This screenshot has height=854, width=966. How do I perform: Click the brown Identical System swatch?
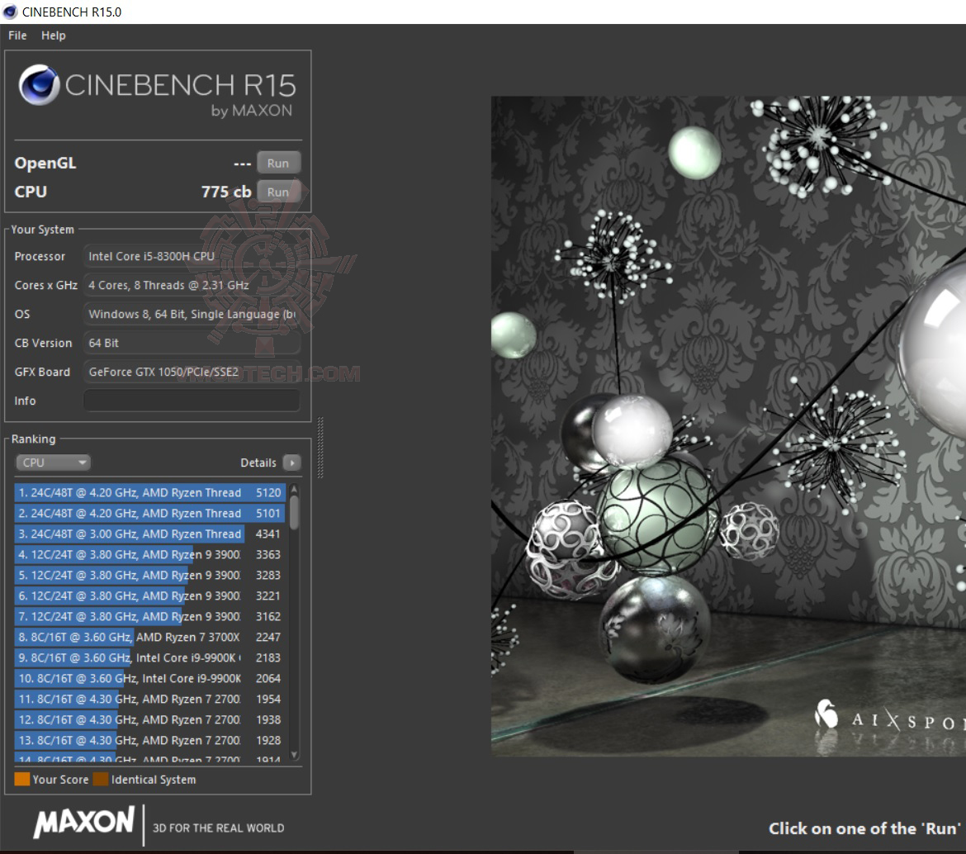point(101,780)
